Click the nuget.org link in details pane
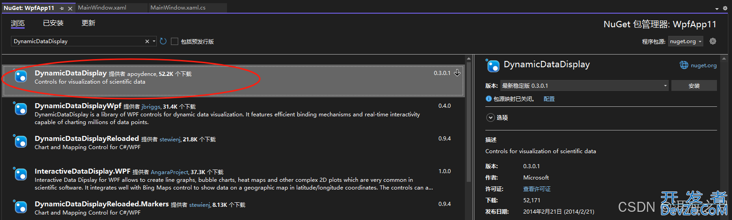 click(x=704, y=65)
